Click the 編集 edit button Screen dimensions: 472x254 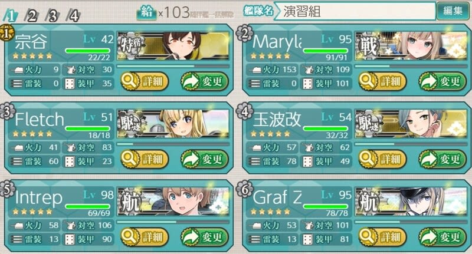453,11
